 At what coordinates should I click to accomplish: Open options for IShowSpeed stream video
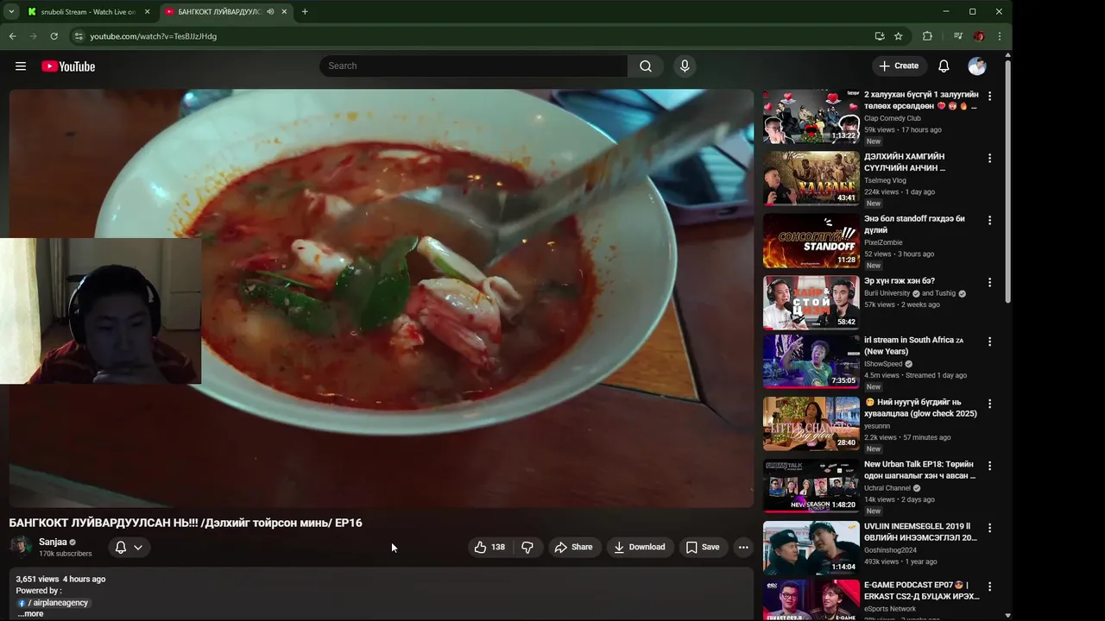[989, 342]
